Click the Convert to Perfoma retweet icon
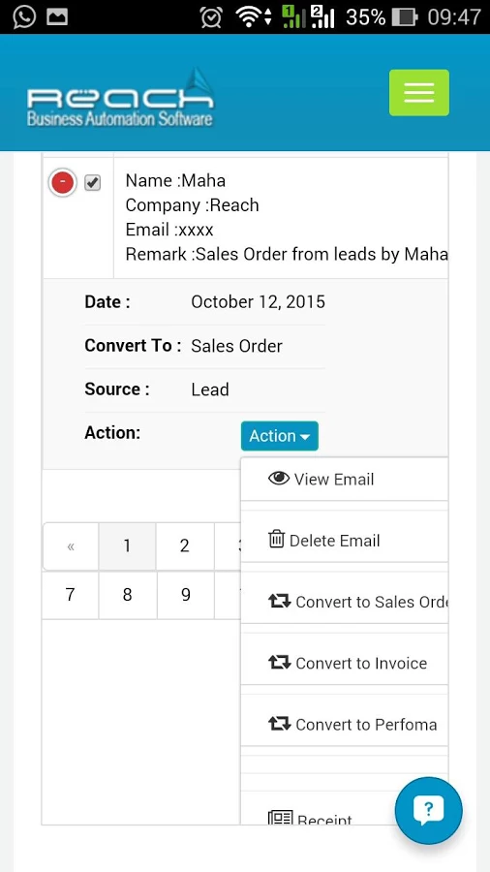The image size is (490, 872). [x=280, y=724]
